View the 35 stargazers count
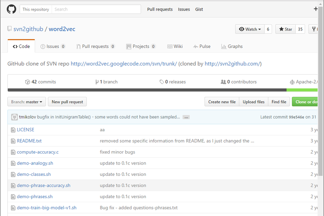The image size is (324, 216). [x=300, y=29]
